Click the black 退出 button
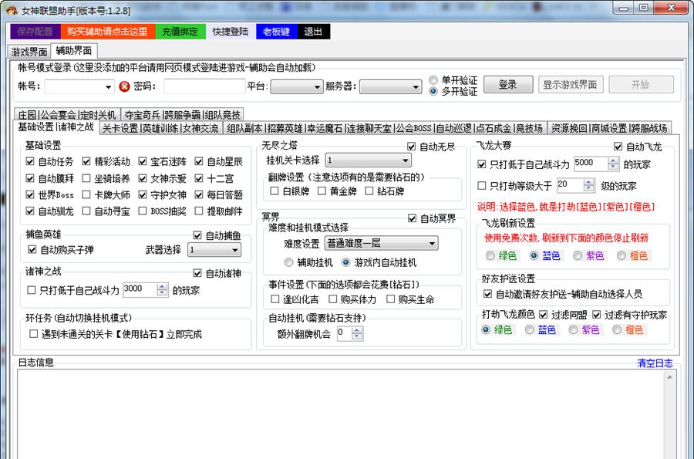This screenshot has height=459, width=694. [312, 32]
